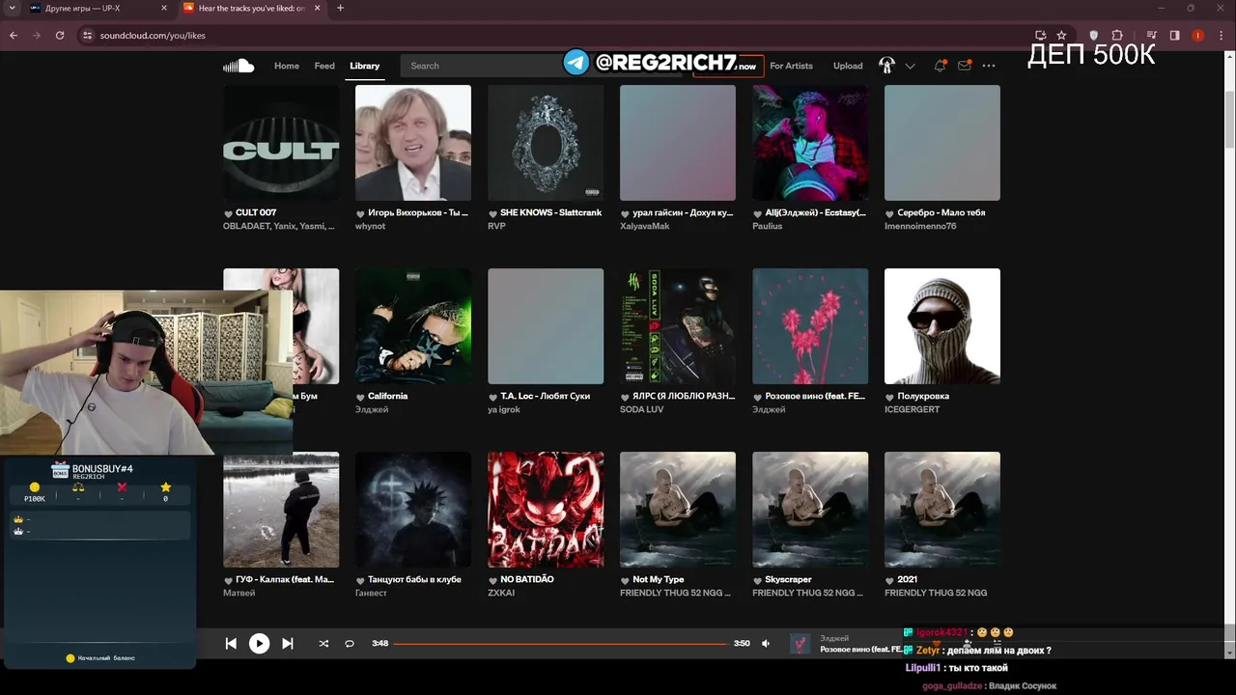Bookmark this page with the star icon
This screenshot has width=1236, height=695.
1061,36
